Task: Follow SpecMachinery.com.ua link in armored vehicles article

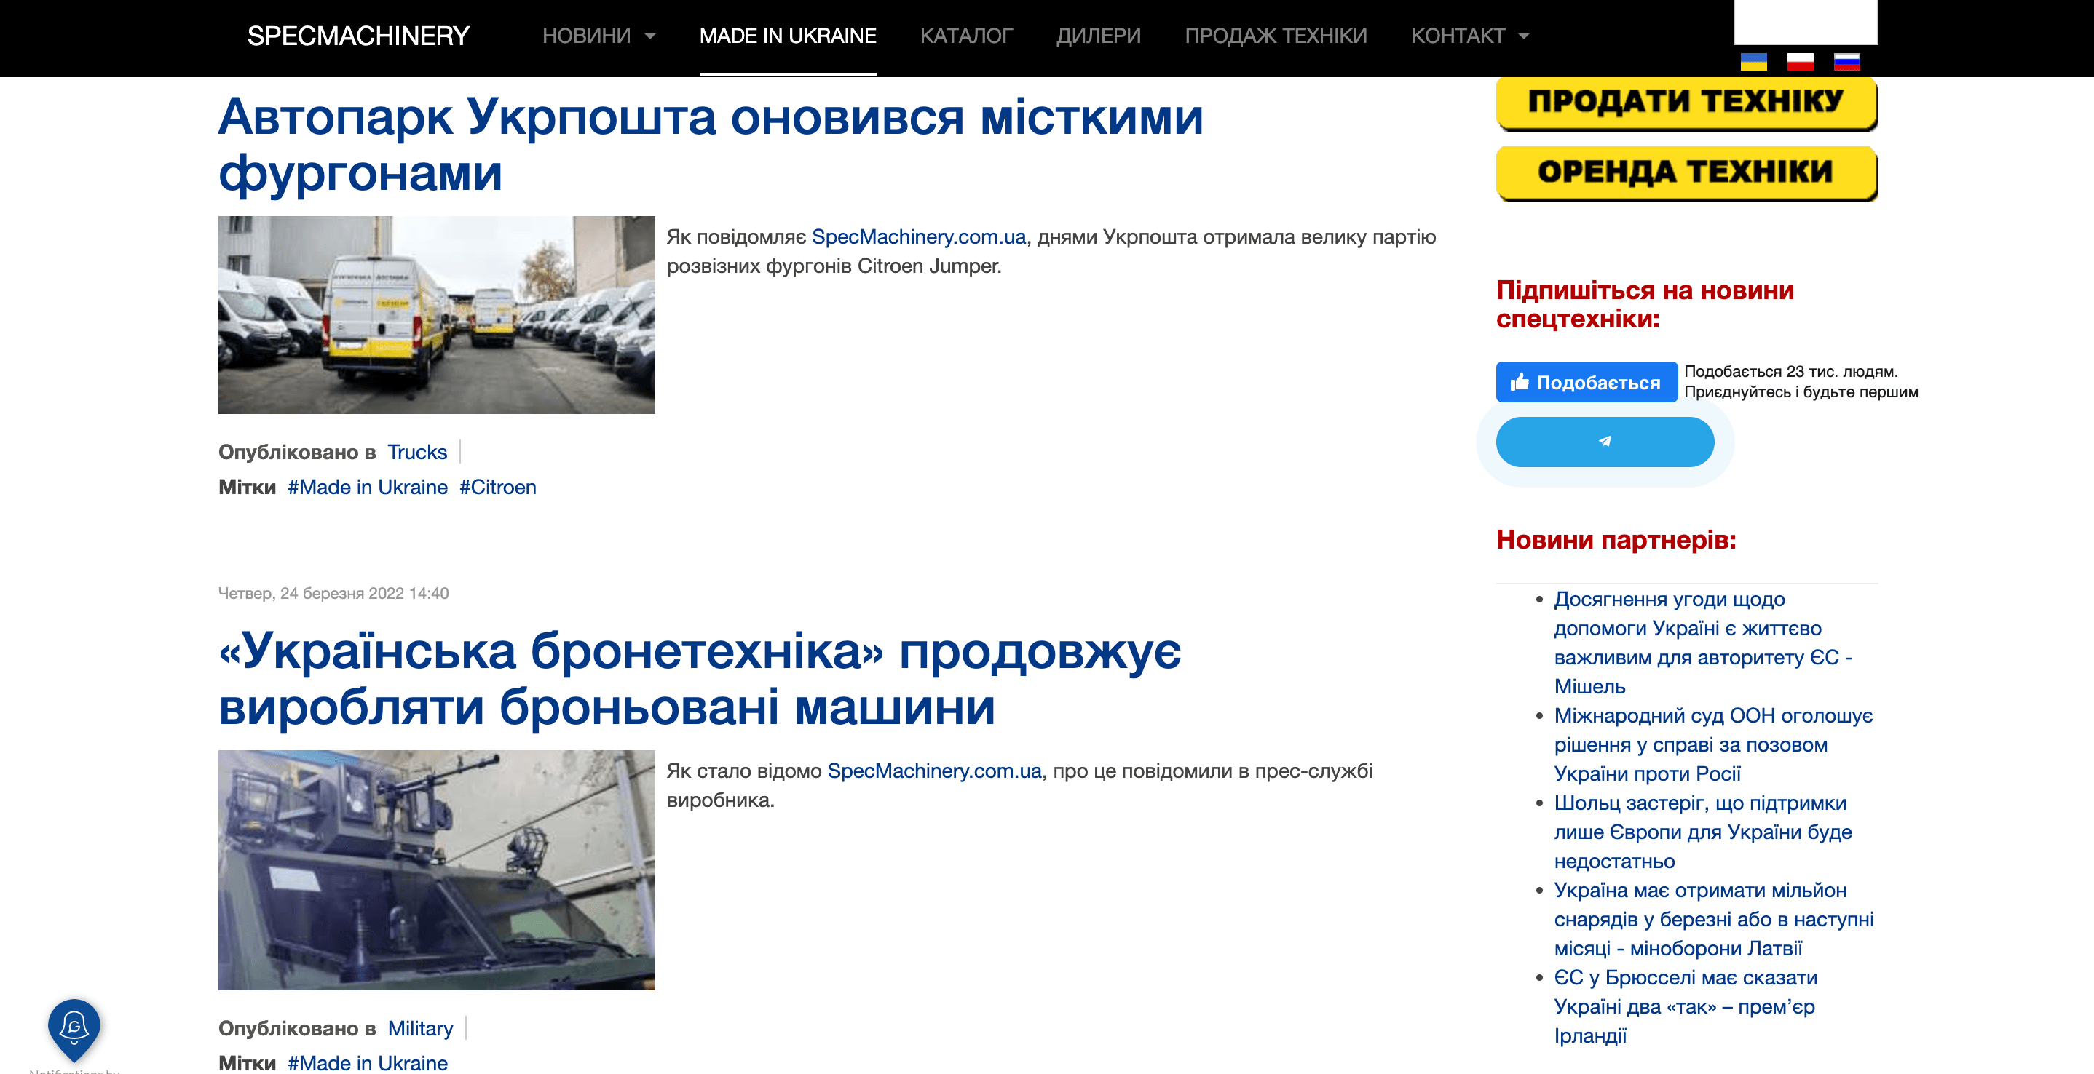Action: [934, 772]
